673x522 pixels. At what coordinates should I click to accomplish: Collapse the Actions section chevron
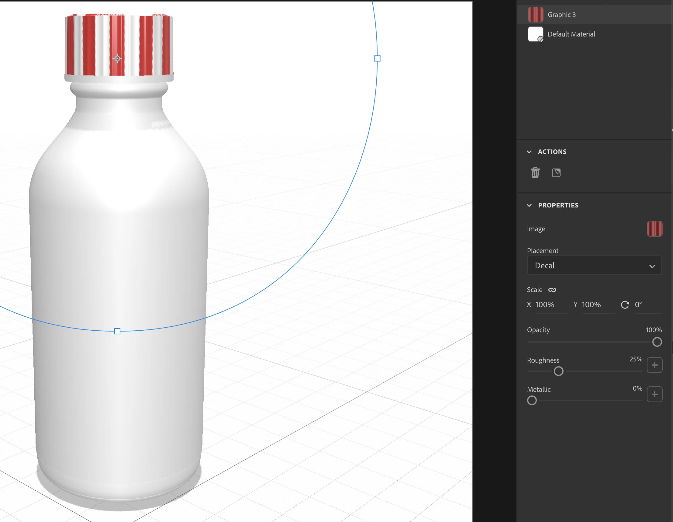click(x=529, y=152)
